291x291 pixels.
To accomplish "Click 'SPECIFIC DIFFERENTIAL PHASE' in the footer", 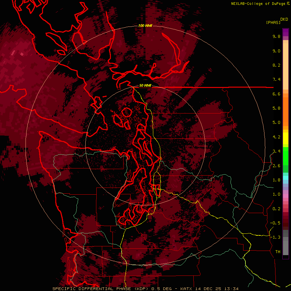I will [x=92, y=289].
